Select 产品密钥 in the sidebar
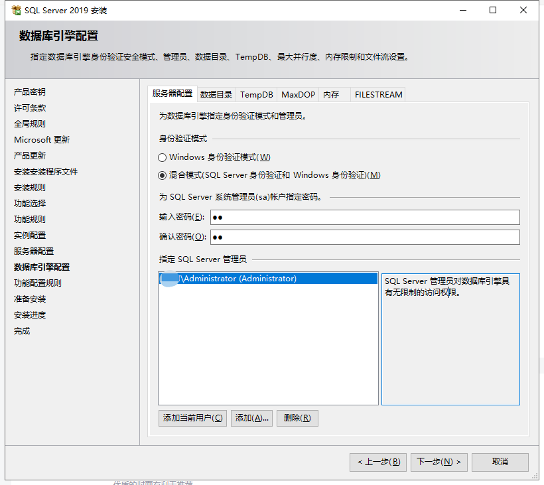 click(30, 93)
